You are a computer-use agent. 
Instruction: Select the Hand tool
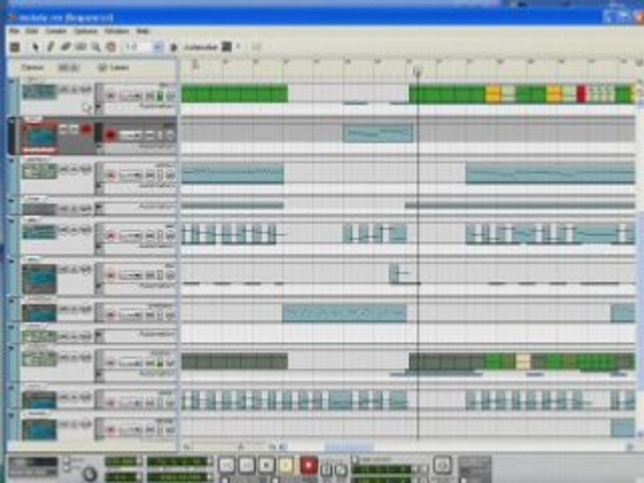click(111, 47)
